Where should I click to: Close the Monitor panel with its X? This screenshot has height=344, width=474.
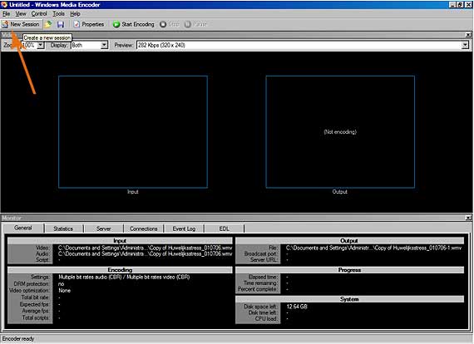[468, 218]
